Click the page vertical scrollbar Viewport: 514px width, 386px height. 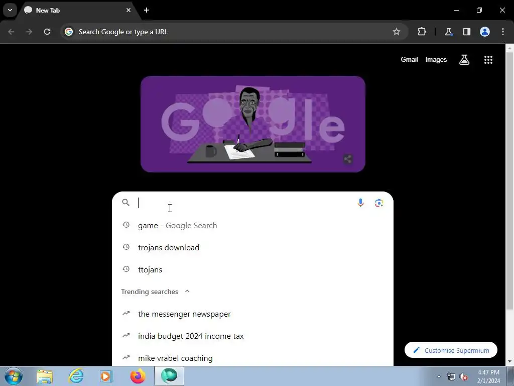click(509, 180)
